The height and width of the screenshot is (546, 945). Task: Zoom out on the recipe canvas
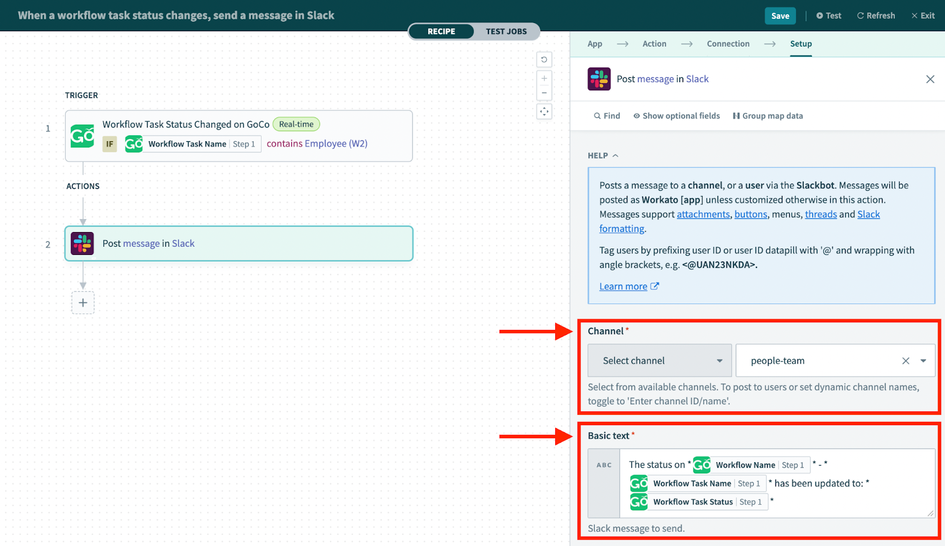[544, 93]
